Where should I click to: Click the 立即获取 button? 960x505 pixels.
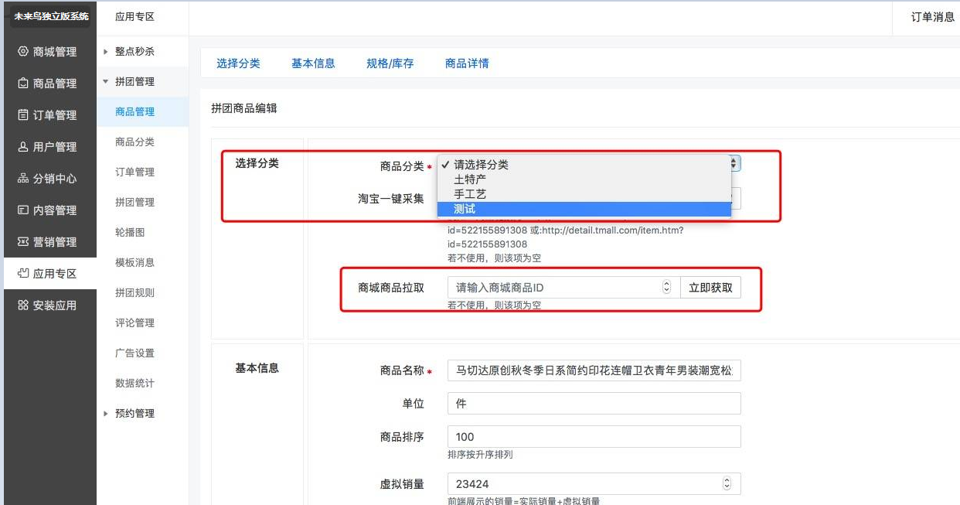(710, 288)
